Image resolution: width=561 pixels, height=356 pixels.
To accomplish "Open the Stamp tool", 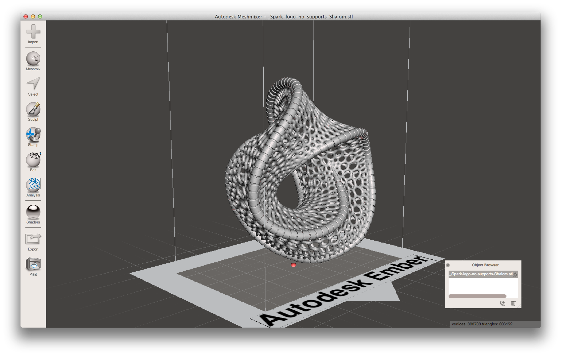I will pos(33,137).
